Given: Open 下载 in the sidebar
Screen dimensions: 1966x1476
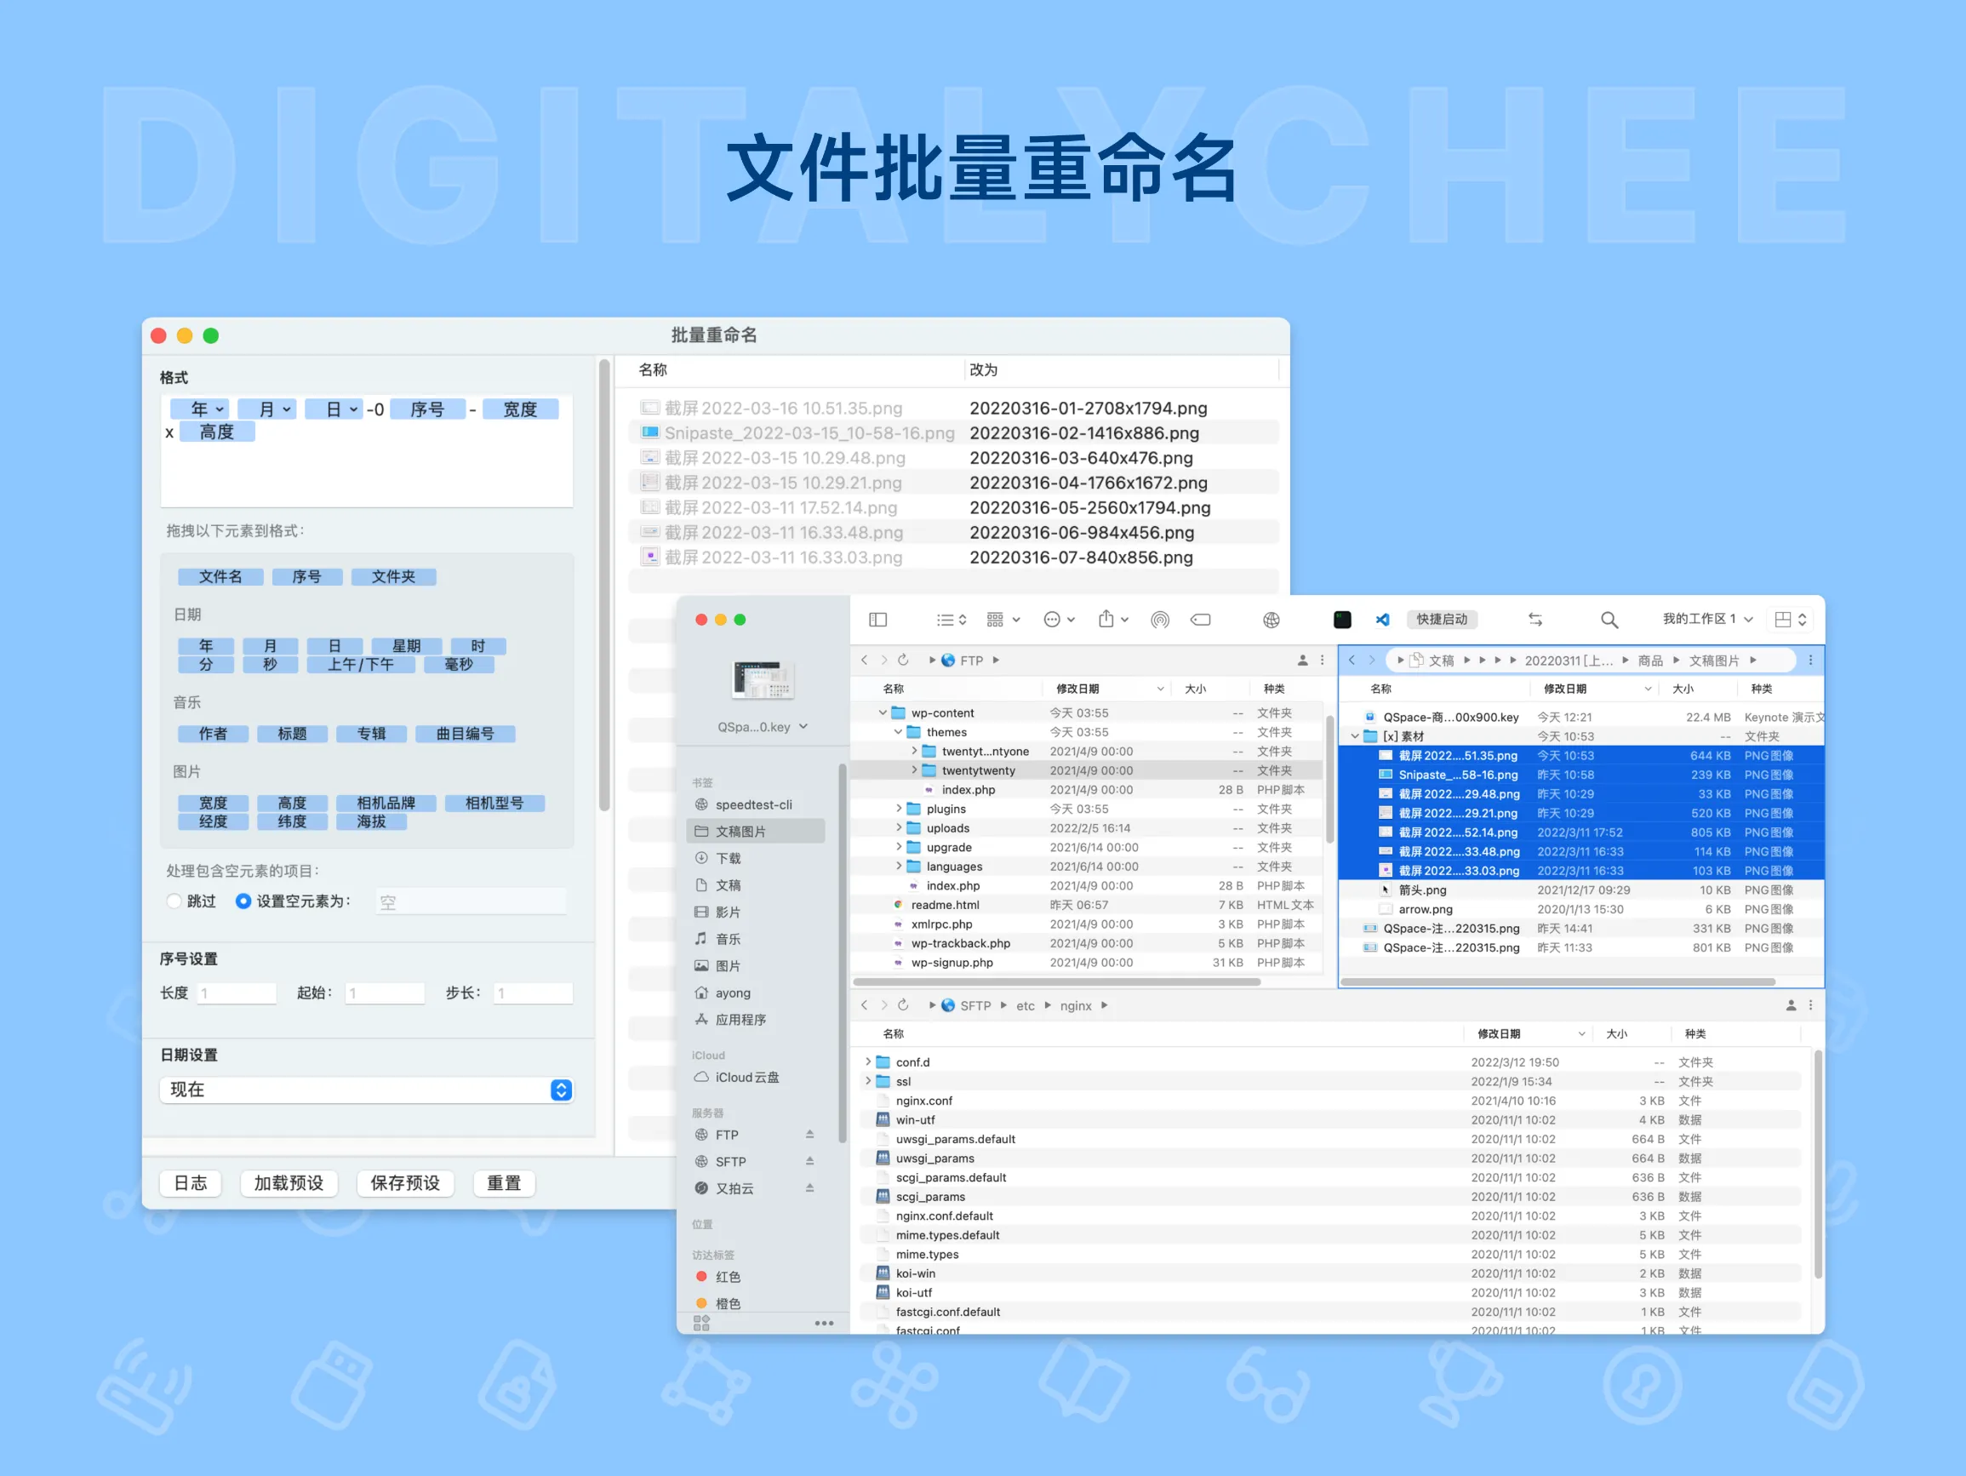Looking at the screenshot, I should pyautogui.click(x=728, y=858).
